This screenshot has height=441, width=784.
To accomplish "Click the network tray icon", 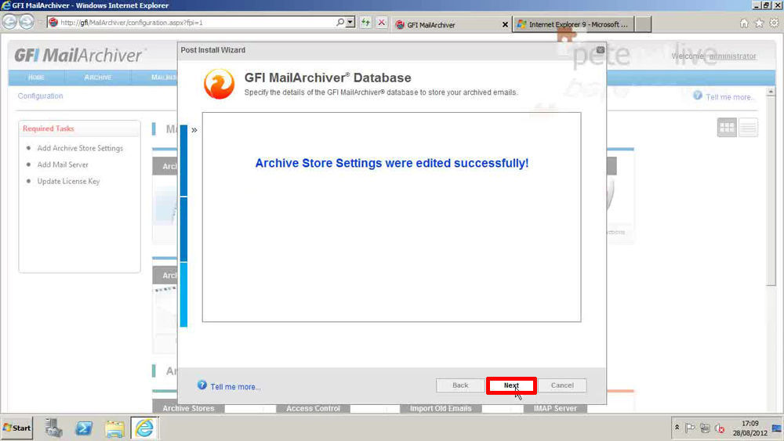I will pos(705,428).
